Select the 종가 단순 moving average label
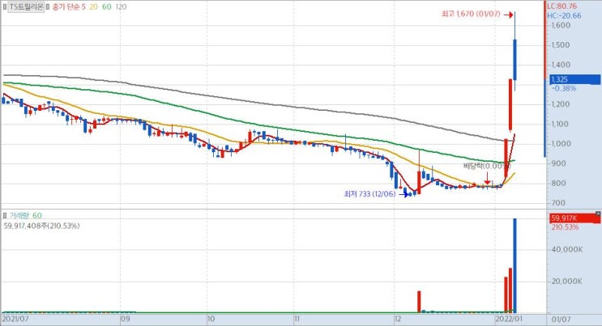602x326 pixels. (x=66, y=7)
